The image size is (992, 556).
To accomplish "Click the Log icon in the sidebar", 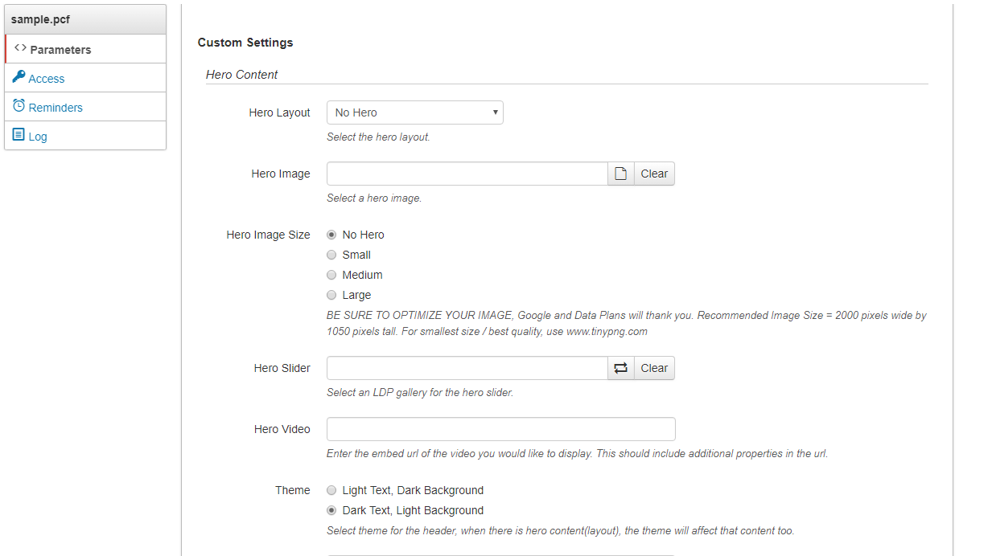I will tap(19, 135).
